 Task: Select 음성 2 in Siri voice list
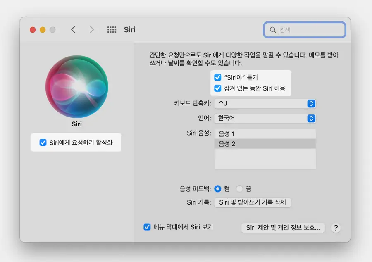pyautogui.click(x=265, y=144)
